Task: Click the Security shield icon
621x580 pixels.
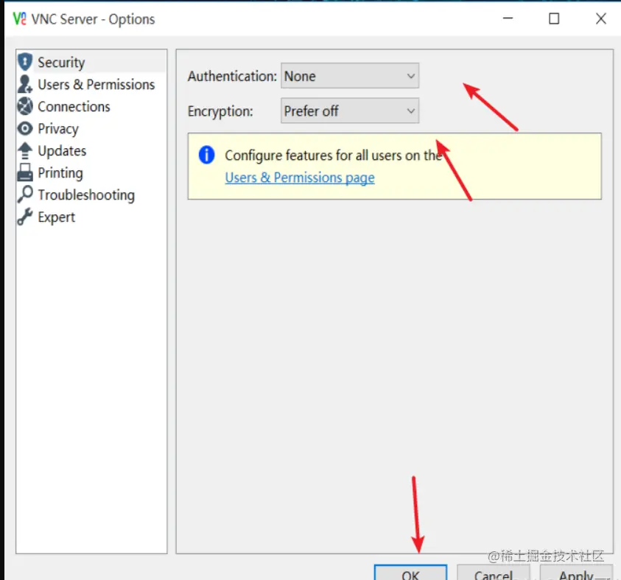Action: 25,62
